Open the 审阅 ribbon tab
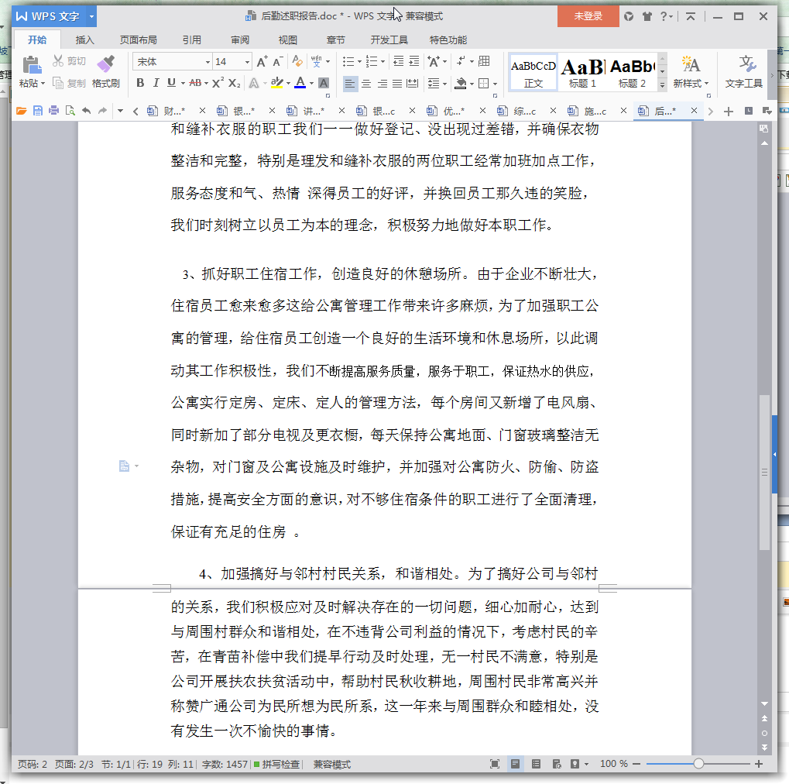This screenshot has height=784, width=789. click(240, 40)
